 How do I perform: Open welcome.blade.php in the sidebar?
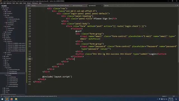click(13, 86)
